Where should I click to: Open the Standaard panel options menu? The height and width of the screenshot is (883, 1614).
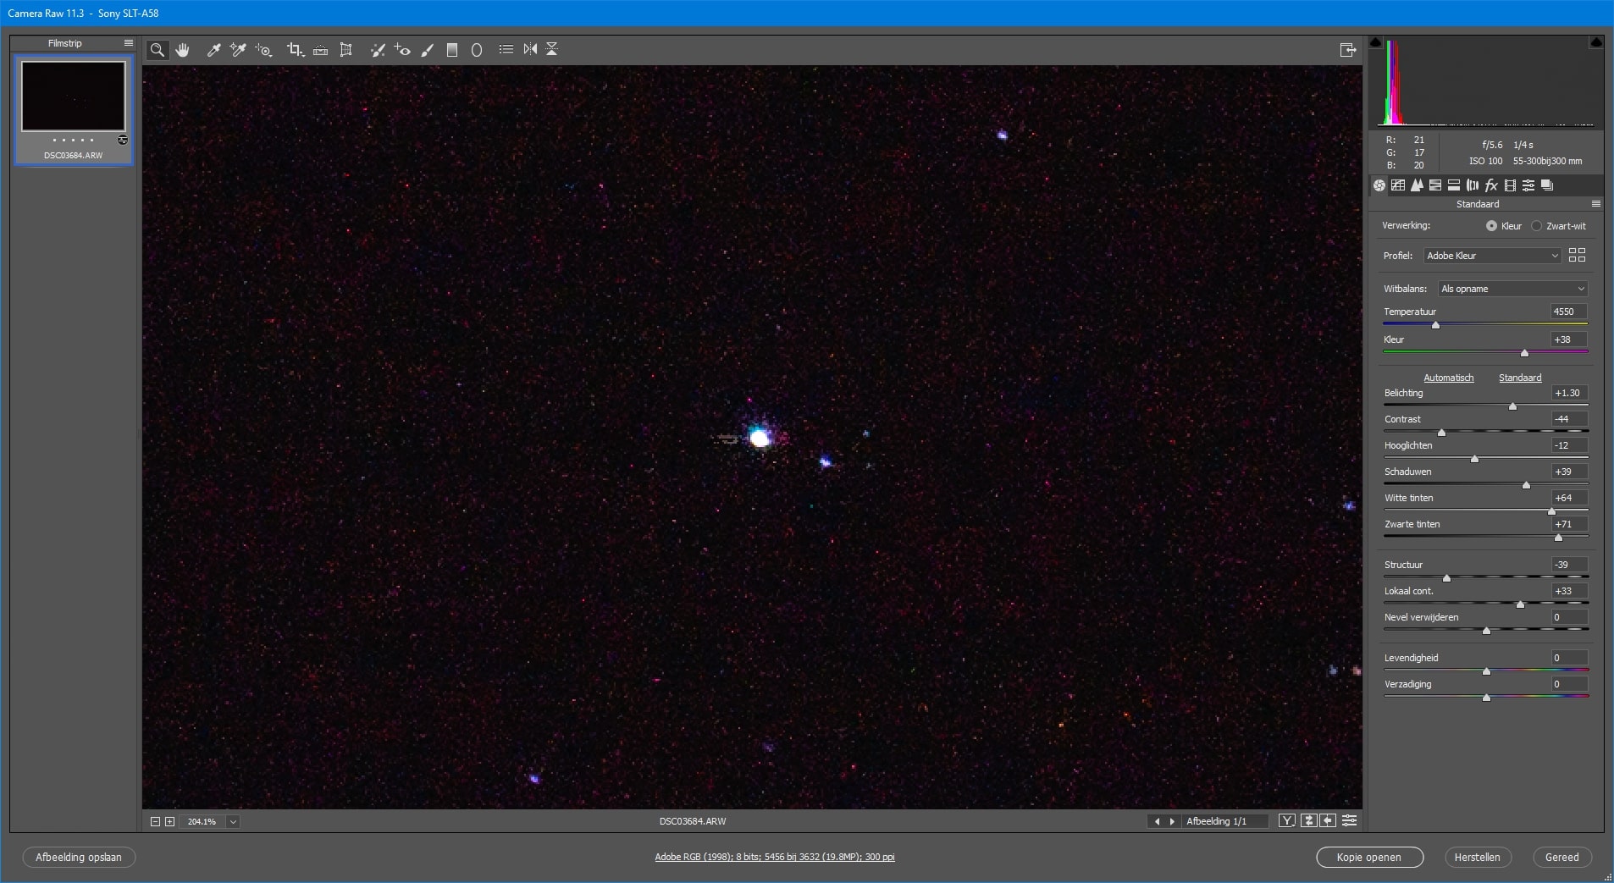[1596, 204]
